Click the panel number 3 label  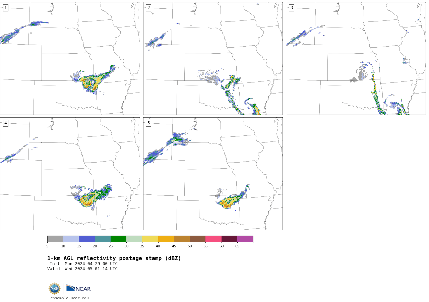(x=291, y=8)
